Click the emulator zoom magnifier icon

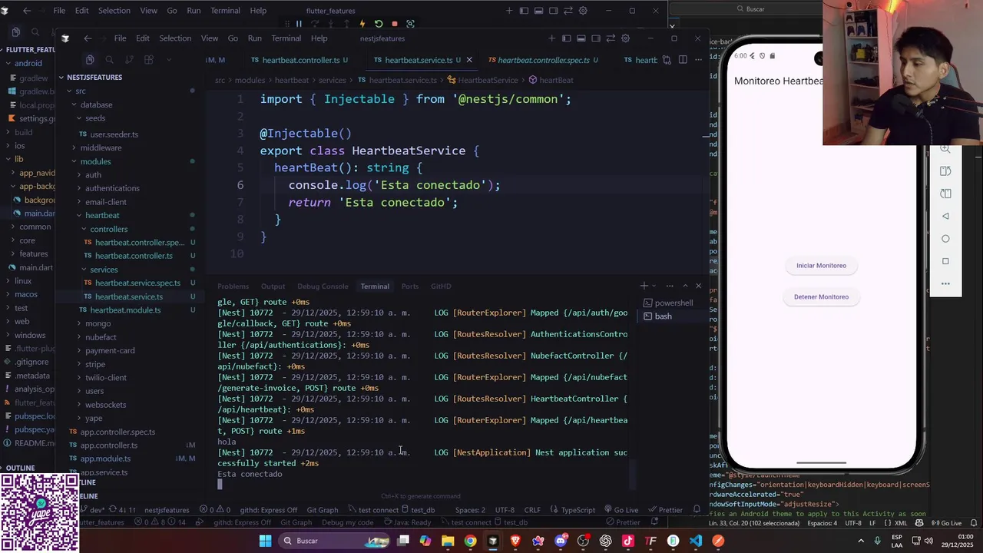point(945,149)
